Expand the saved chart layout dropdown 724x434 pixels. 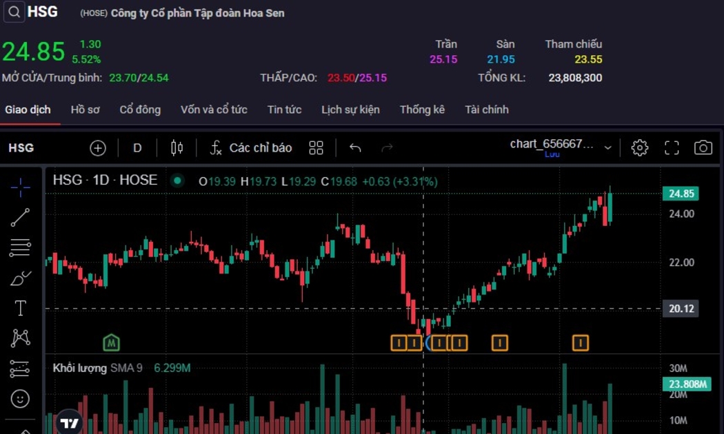607,147
